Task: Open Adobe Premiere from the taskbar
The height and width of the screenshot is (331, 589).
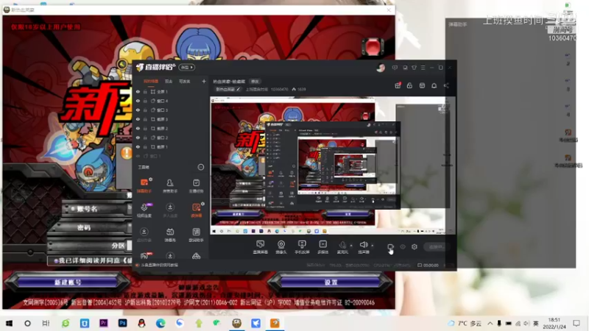Action: click(103, 323)
